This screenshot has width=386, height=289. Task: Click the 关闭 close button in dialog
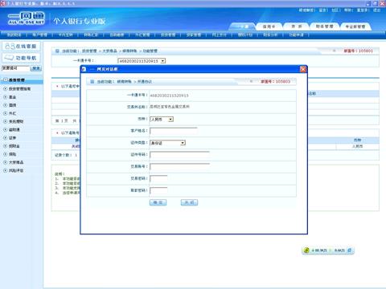[189, 202]
